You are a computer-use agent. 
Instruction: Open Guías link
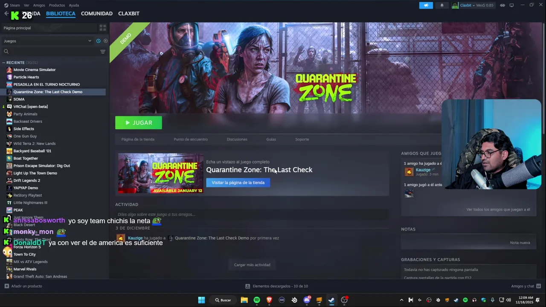click(271, 139)
